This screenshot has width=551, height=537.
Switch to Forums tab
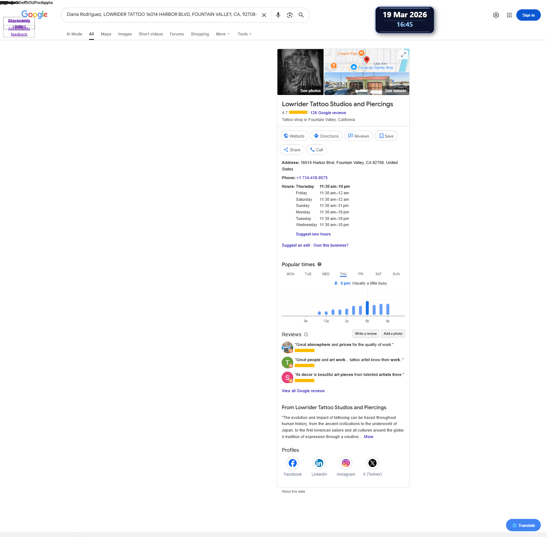click(177, 34)
